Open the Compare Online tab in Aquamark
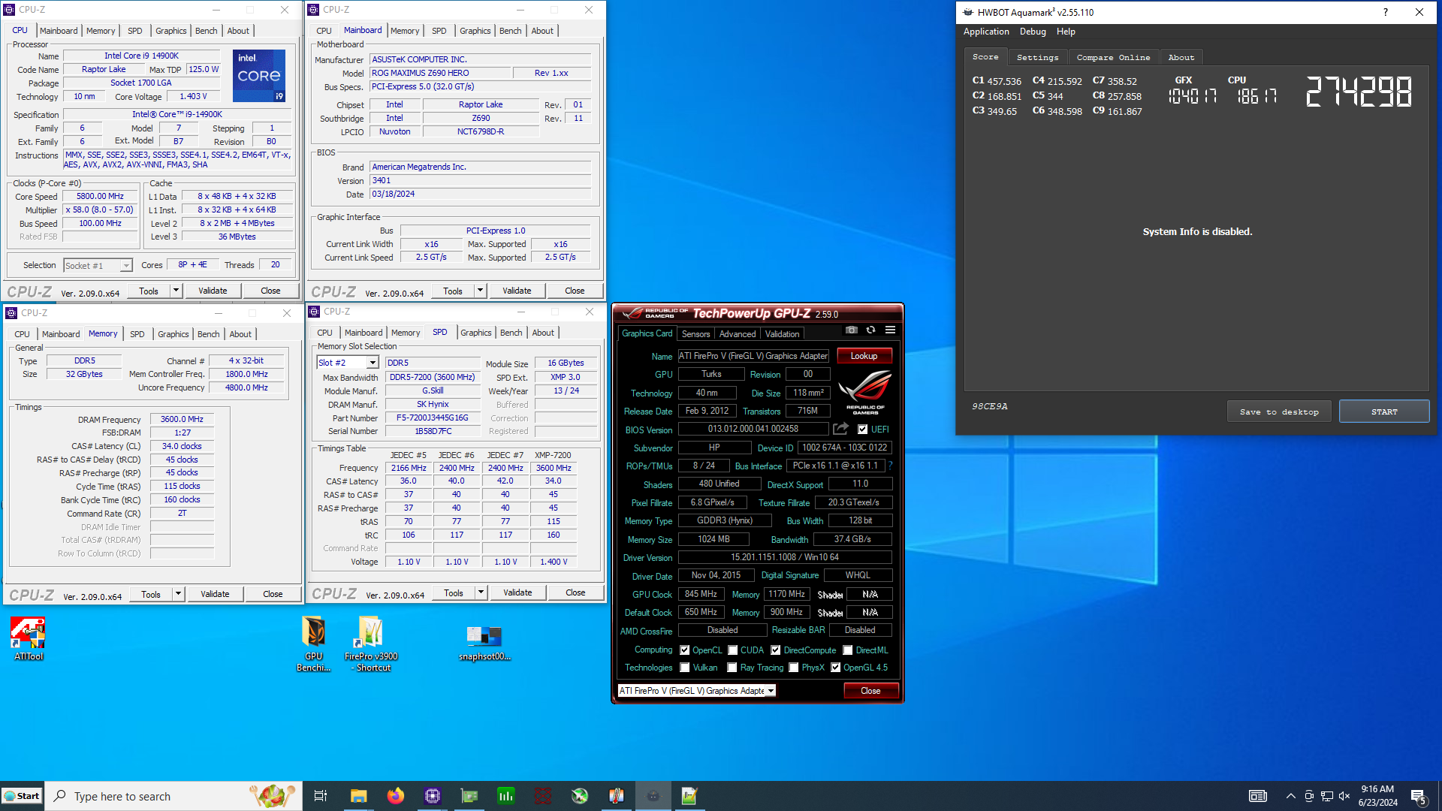1442x811 pixels. (x=1113, y=58)
